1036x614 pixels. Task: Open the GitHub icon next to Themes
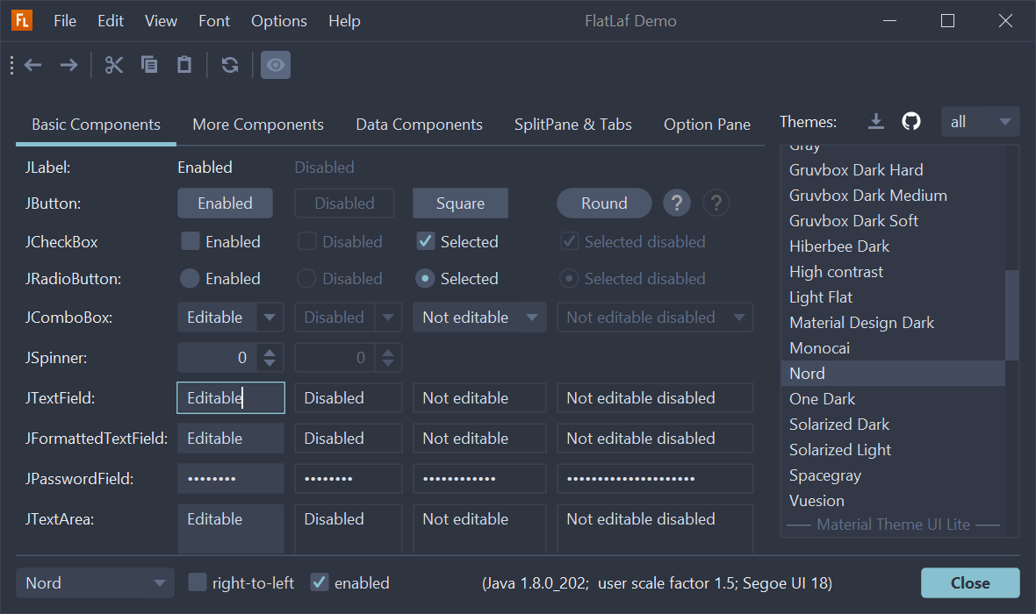tap(911, 121)
